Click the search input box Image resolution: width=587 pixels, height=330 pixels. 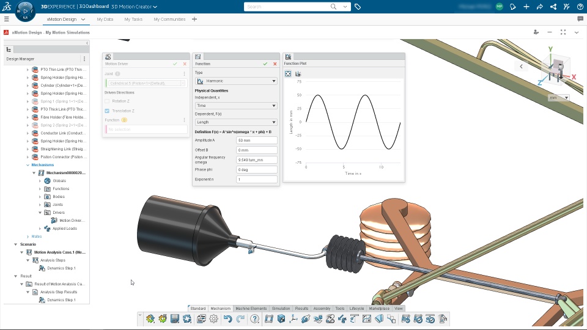click(287, 7)
